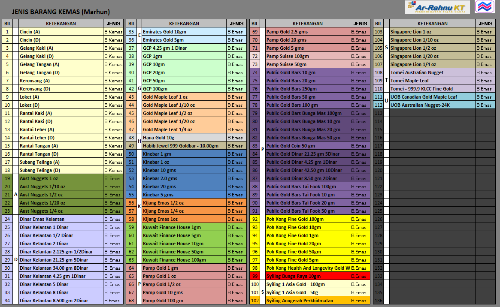Select the 'Gelang Kaki (D)' row
500x307 pixels.
(x=63, y=56)
